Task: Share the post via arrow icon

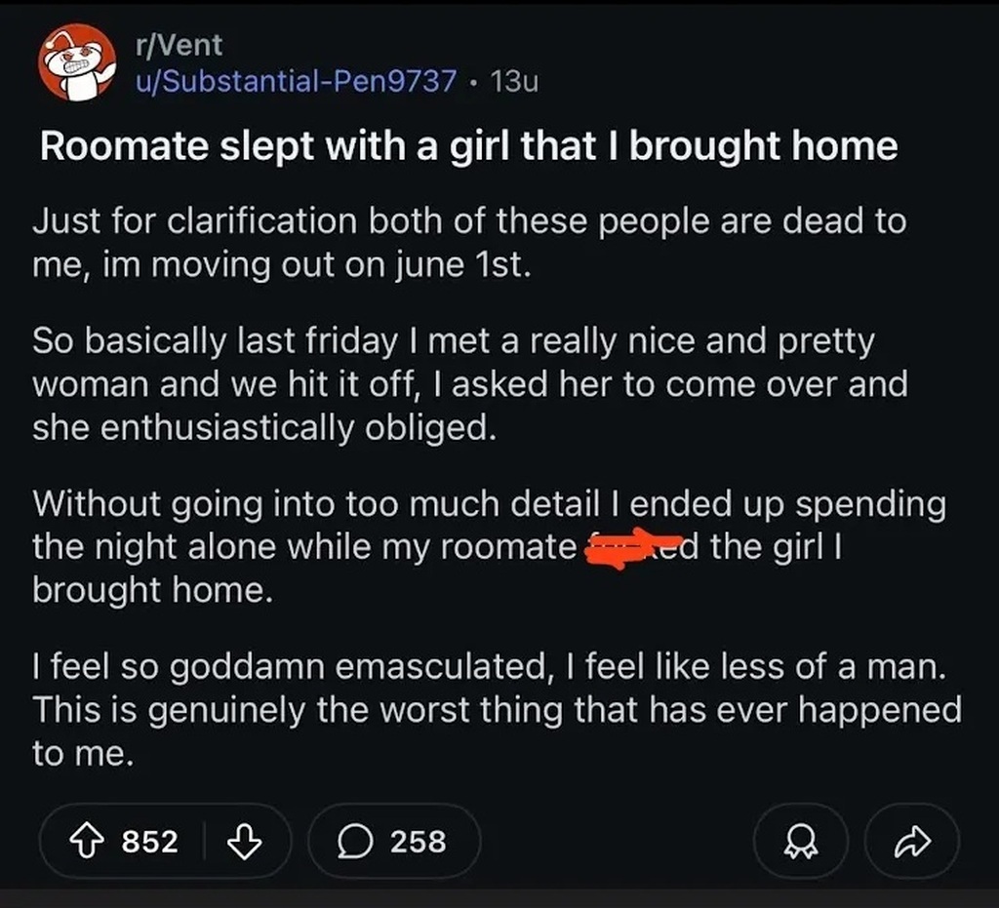Action: [x=911, y=841]
